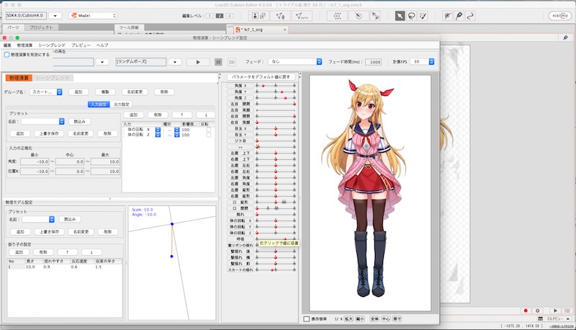The height and width of the screenshot is (330, 576).
Task: Move the selected input up with ↑ button
Action: coord(181,115)
